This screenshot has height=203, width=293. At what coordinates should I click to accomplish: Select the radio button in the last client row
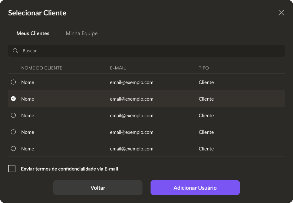coord(13,149)
